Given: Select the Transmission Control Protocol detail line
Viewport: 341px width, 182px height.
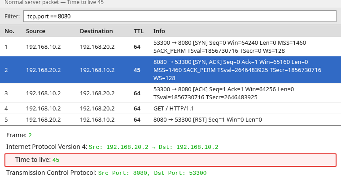Looking at the screenshot, I should tap(106, 173).
